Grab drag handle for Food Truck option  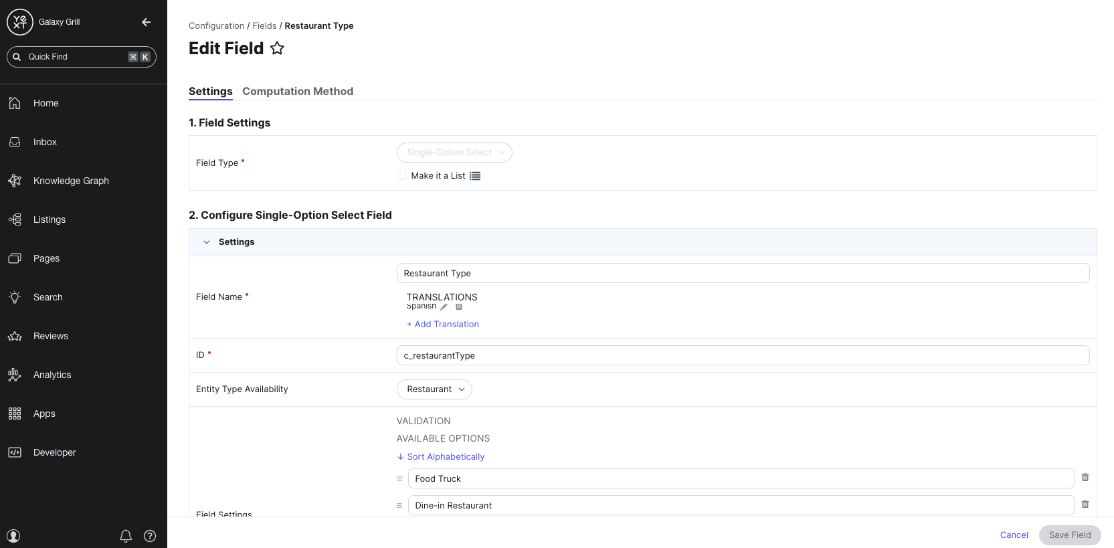point(399,479)
